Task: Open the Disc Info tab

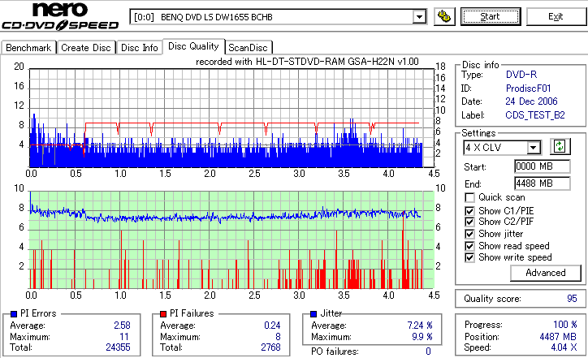Action: click(x=139, y=48)
